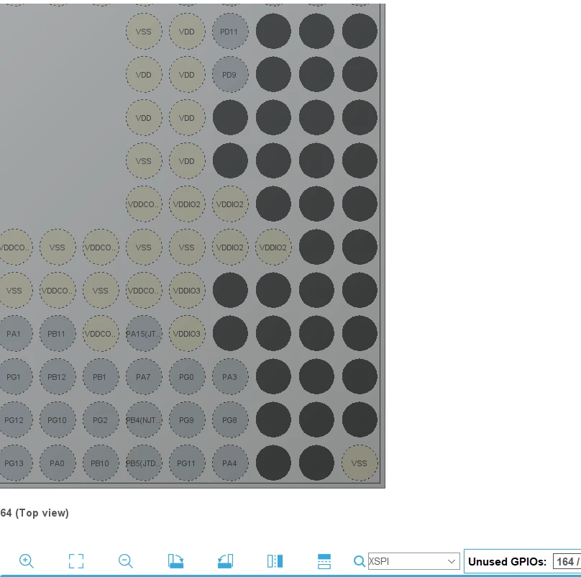Select pin PG10
The height and width of the screenshot is (577, 581).
[x=57, y=419]
